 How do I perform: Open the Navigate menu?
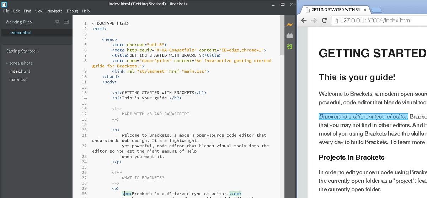pos(55,11)
